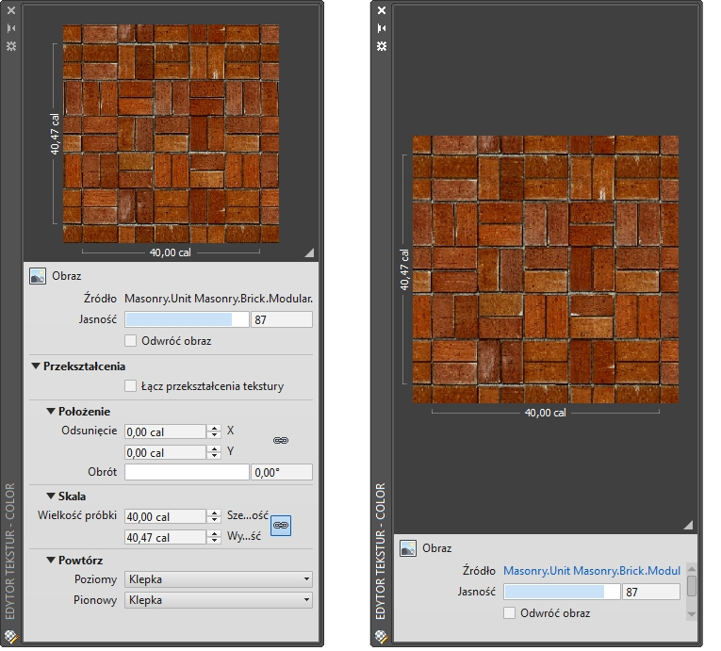The height and width of the screenshot is (651, 721).
Task: Click the Źródło Masonry link in the right panel
Action: click(x=591, y=571)
